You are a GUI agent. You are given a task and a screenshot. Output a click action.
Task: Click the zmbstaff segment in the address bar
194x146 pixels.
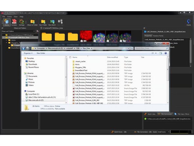point(69,48)
